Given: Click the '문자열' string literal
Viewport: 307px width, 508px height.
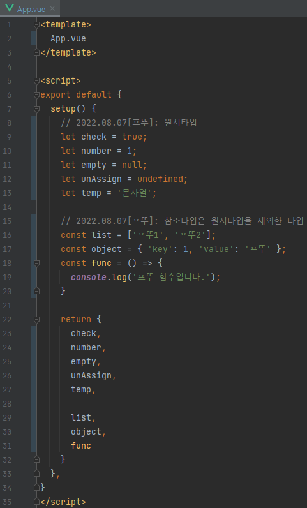Looking at the screenshot, I should pyautogui.click(x=134, y=193).
